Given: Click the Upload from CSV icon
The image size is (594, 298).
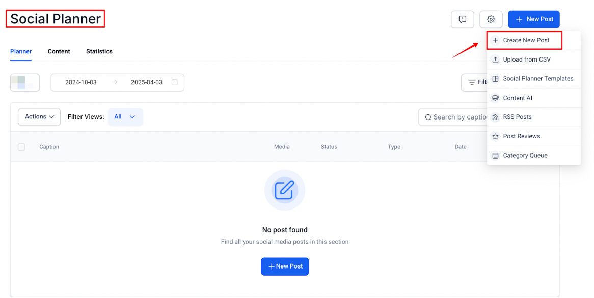Looking at the screenshot, I should point(495,59).
